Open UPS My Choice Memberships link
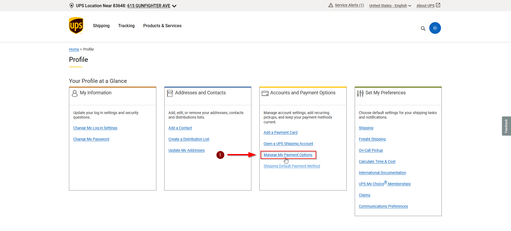Viewport: 511px width, 231px height. [385, 184]
